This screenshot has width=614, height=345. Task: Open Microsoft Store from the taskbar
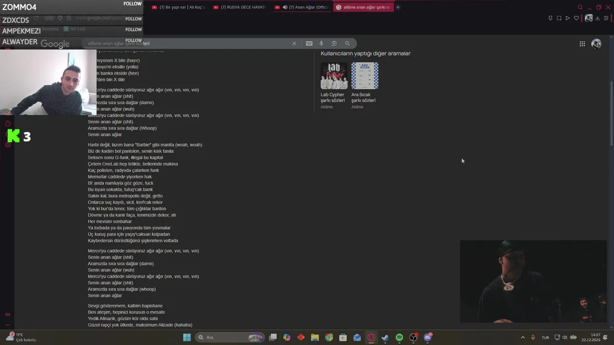point(343,337)
